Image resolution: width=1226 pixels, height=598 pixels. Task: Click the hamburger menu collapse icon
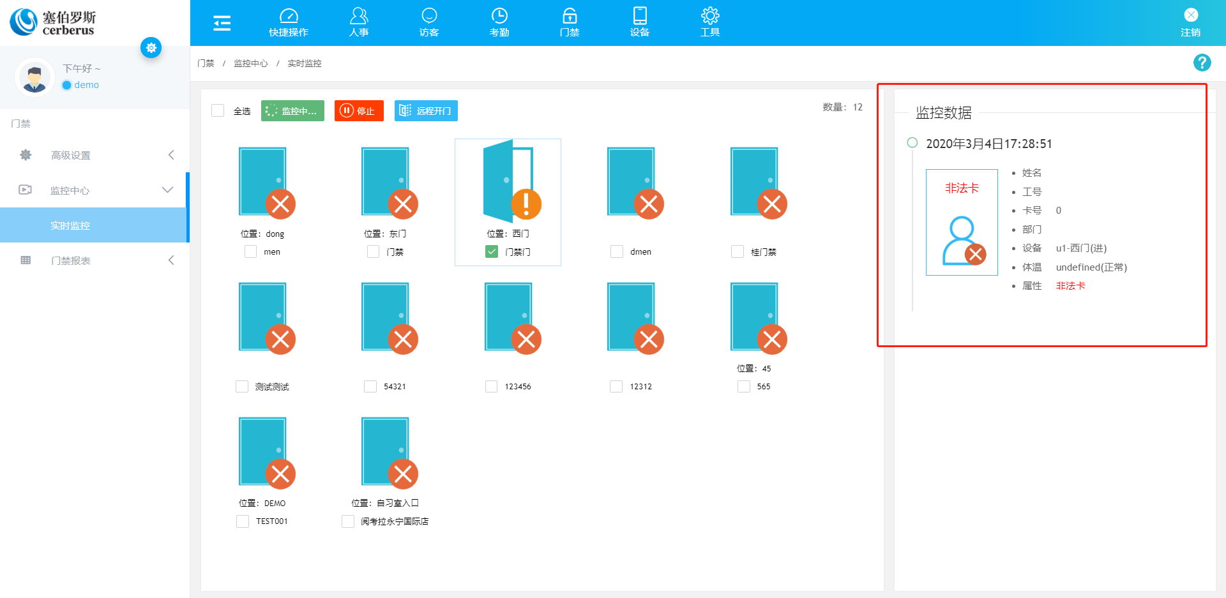click(x=222, y=23)
